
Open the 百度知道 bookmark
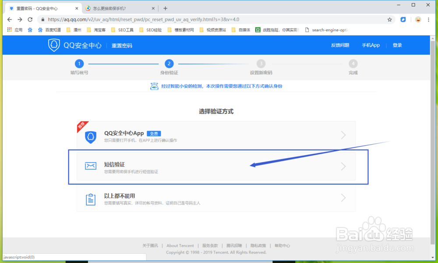click(49, 30)
